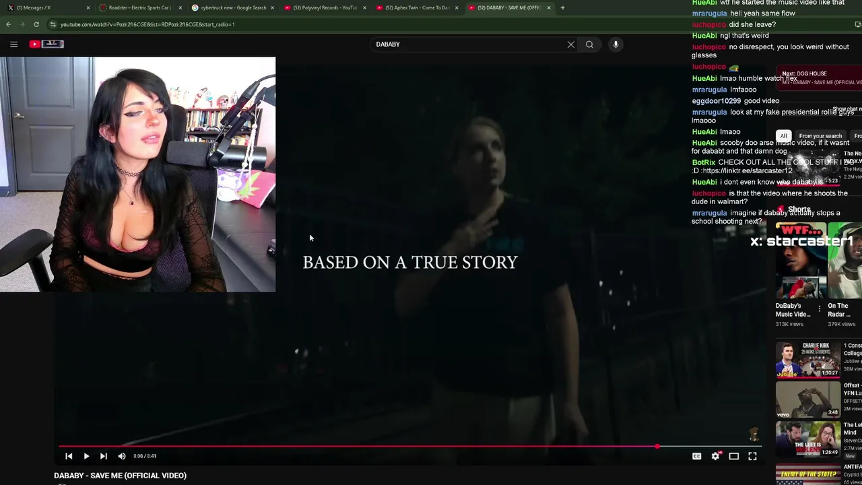Open the YouTube hamburger guide menu
The width and height of the screenshot is (862, 485).
pos(13,44)
